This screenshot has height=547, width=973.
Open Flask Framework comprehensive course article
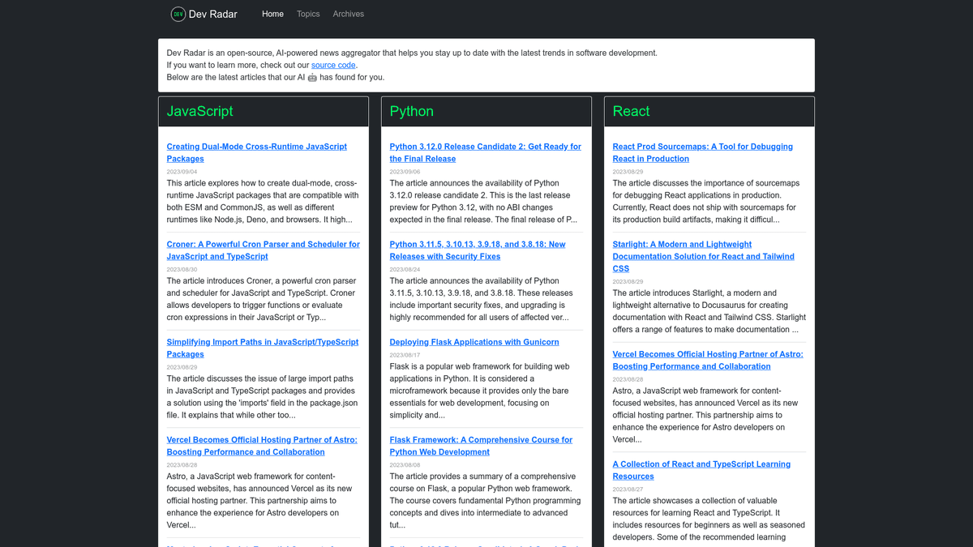[x=481, y=446]
